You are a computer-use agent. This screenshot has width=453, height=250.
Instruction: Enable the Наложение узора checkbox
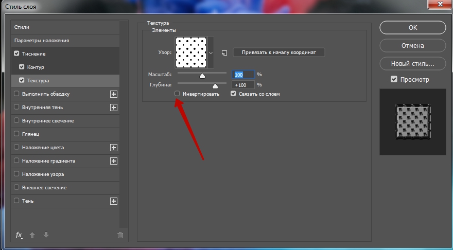pos(16,173)
